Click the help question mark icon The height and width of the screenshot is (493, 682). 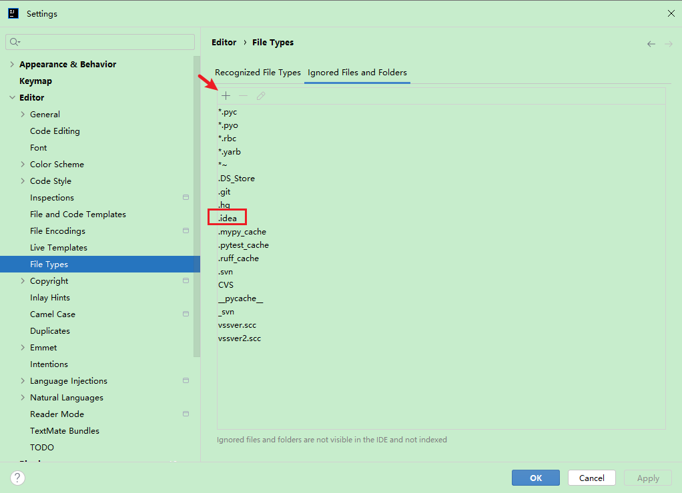tap(18, 478)
